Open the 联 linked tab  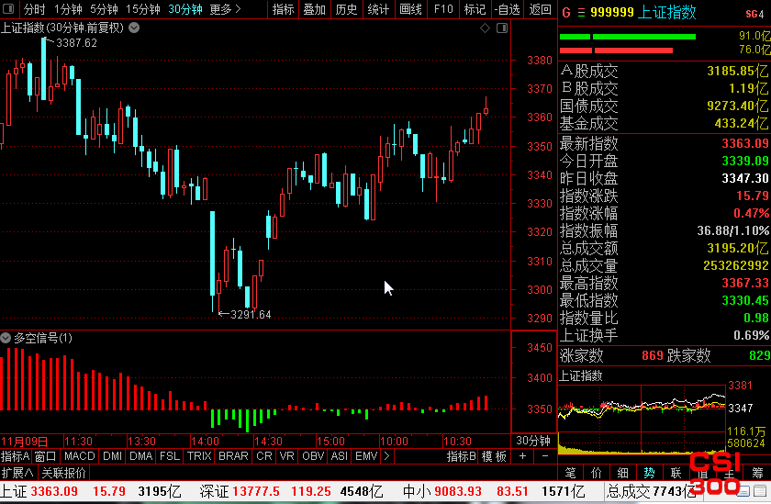(676, 473)
